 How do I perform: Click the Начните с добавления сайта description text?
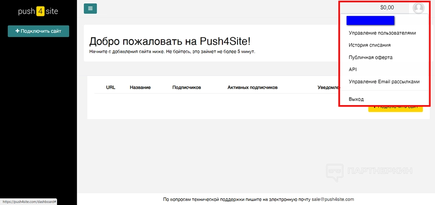pyautogui.click(x=172, y=52)
